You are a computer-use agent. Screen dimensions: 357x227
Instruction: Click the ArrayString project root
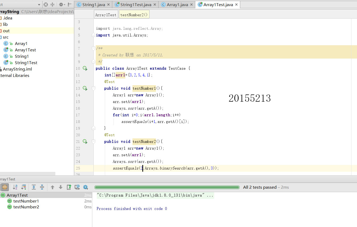click(10, 12)
